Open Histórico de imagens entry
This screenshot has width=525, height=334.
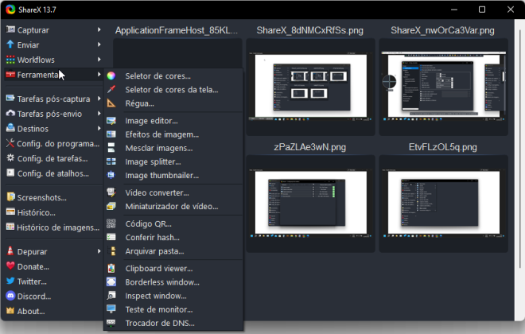click(53, 227)
